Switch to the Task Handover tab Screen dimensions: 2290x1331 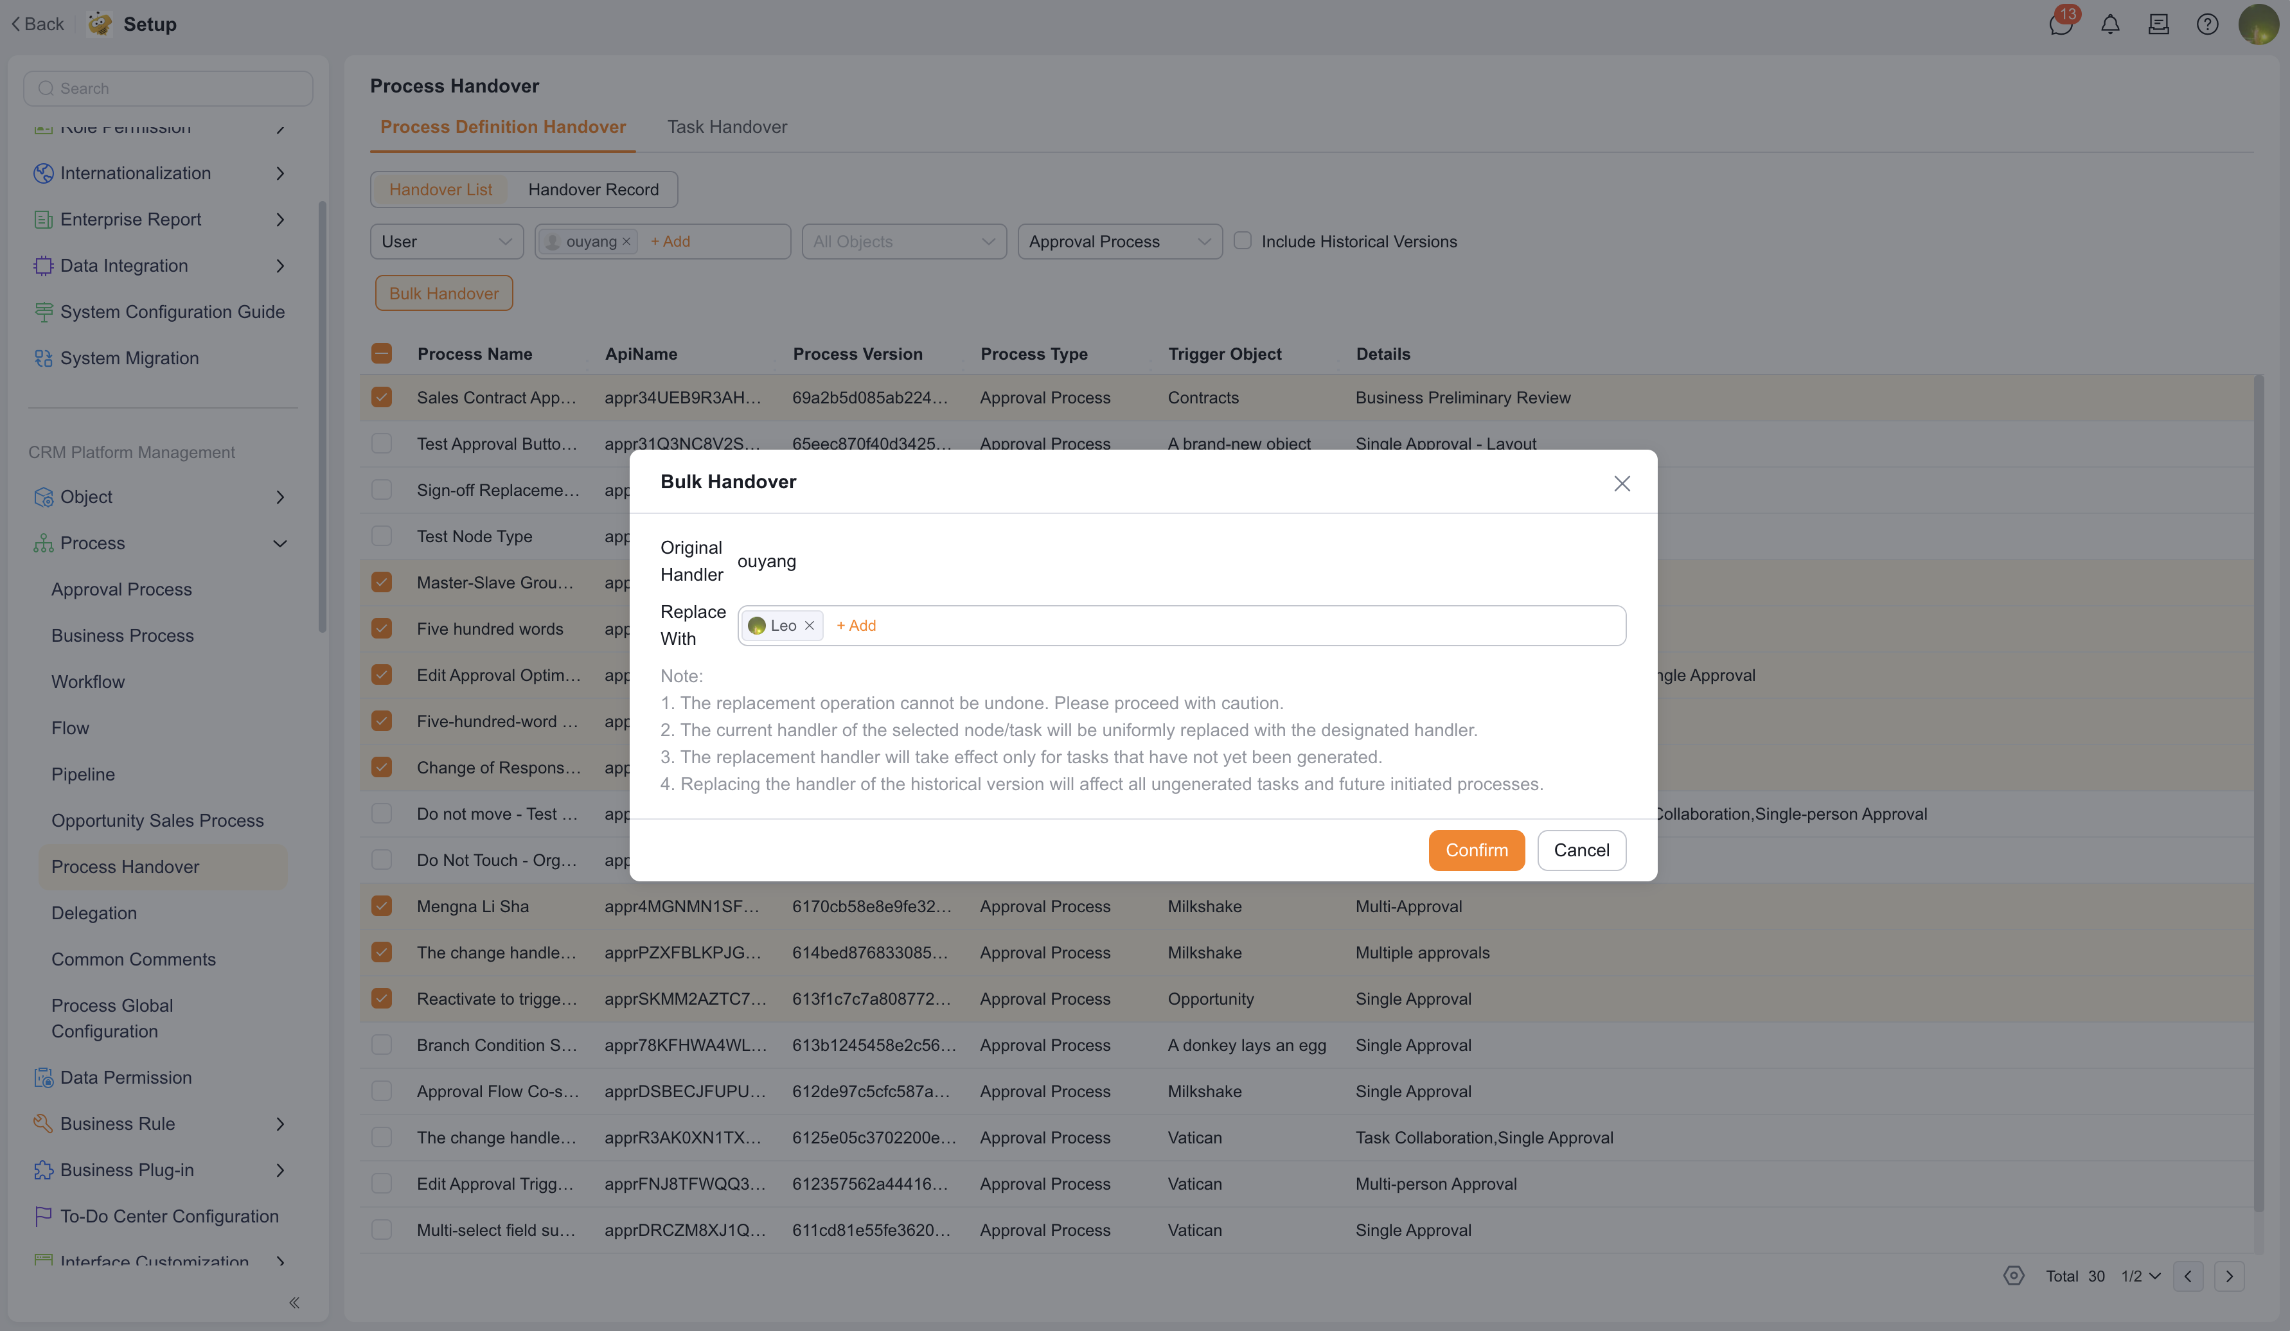727,127
